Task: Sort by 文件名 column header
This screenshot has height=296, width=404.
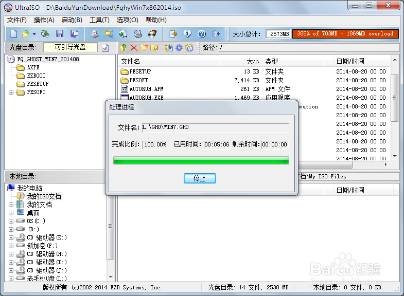Action: coord(170,62)
